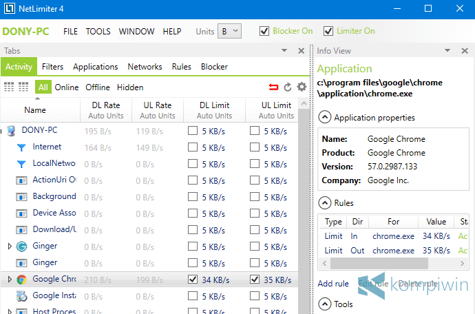The width and height of the screenshot is (475, 314).
Task: Toggle the Limiter On checkbox
Action: click(328, 31)
